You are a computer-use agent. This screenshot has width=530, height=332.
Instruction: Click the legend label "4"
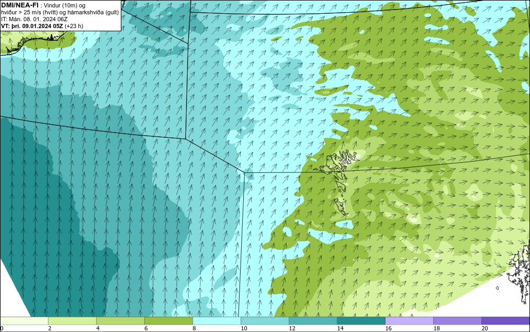[x=98, y=328]
